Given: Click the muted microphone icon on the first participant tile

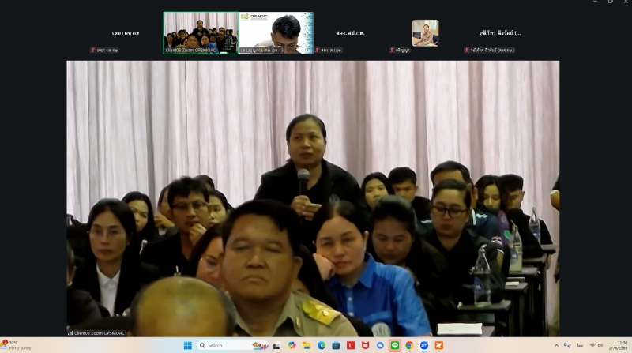Looking at the screenshot, I should 92,50.
